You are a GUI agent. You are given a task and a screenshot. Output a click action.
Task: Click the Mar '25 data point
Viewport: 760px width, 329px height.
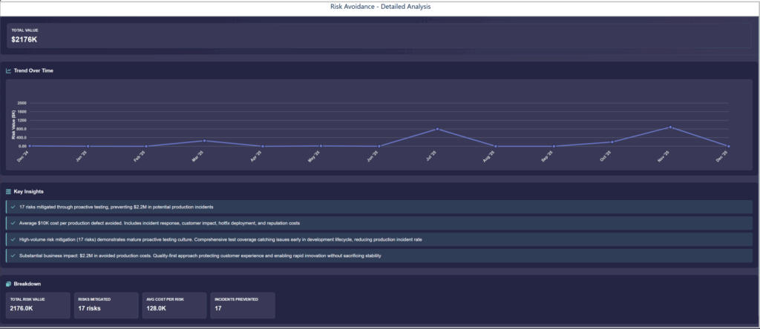point(204,141)
